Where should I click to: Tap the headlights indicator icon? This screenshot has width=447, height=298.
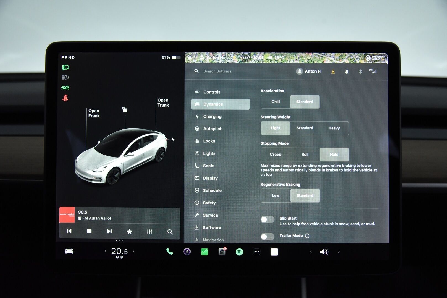[65, 67]
